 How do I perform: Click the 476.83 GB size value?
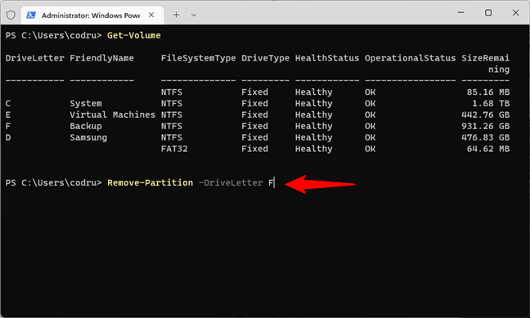click(485, 137)
